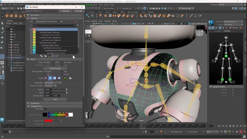247x139 pixels.
Task: Open the HumanIK Source dropdown
Action: pyautogui.click(x=233, y=24)
